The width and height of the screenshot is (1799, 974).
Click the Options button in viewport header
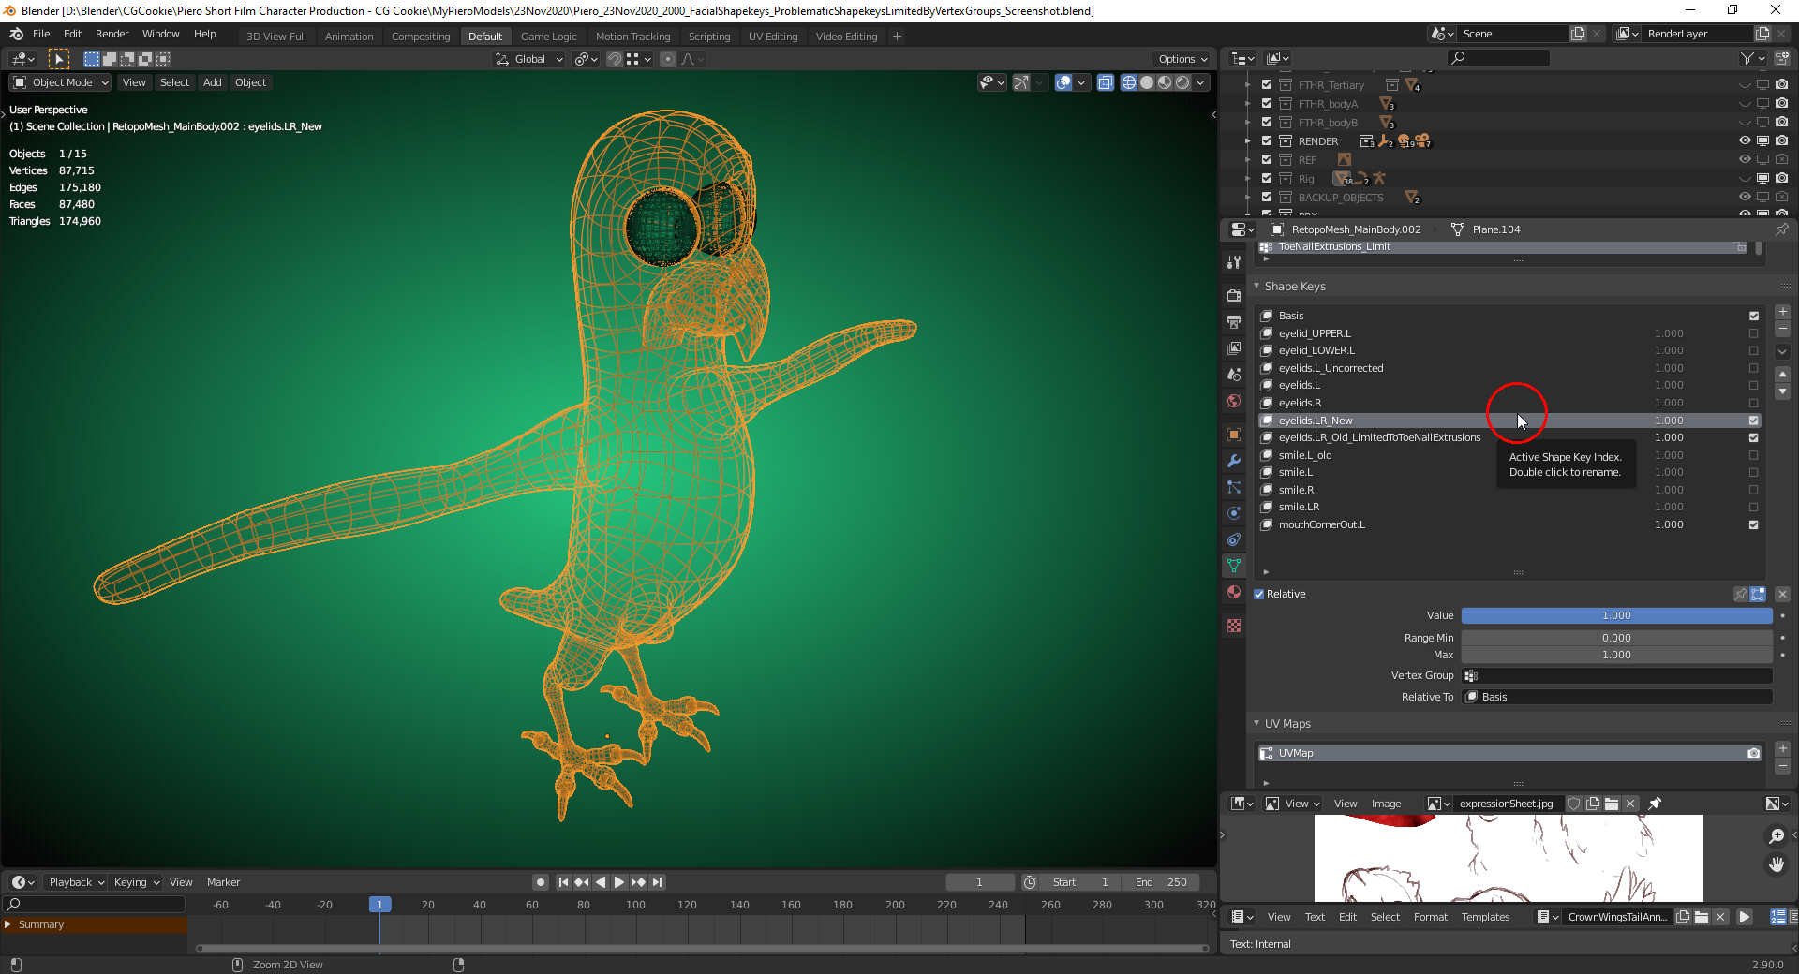[1182, 59]
